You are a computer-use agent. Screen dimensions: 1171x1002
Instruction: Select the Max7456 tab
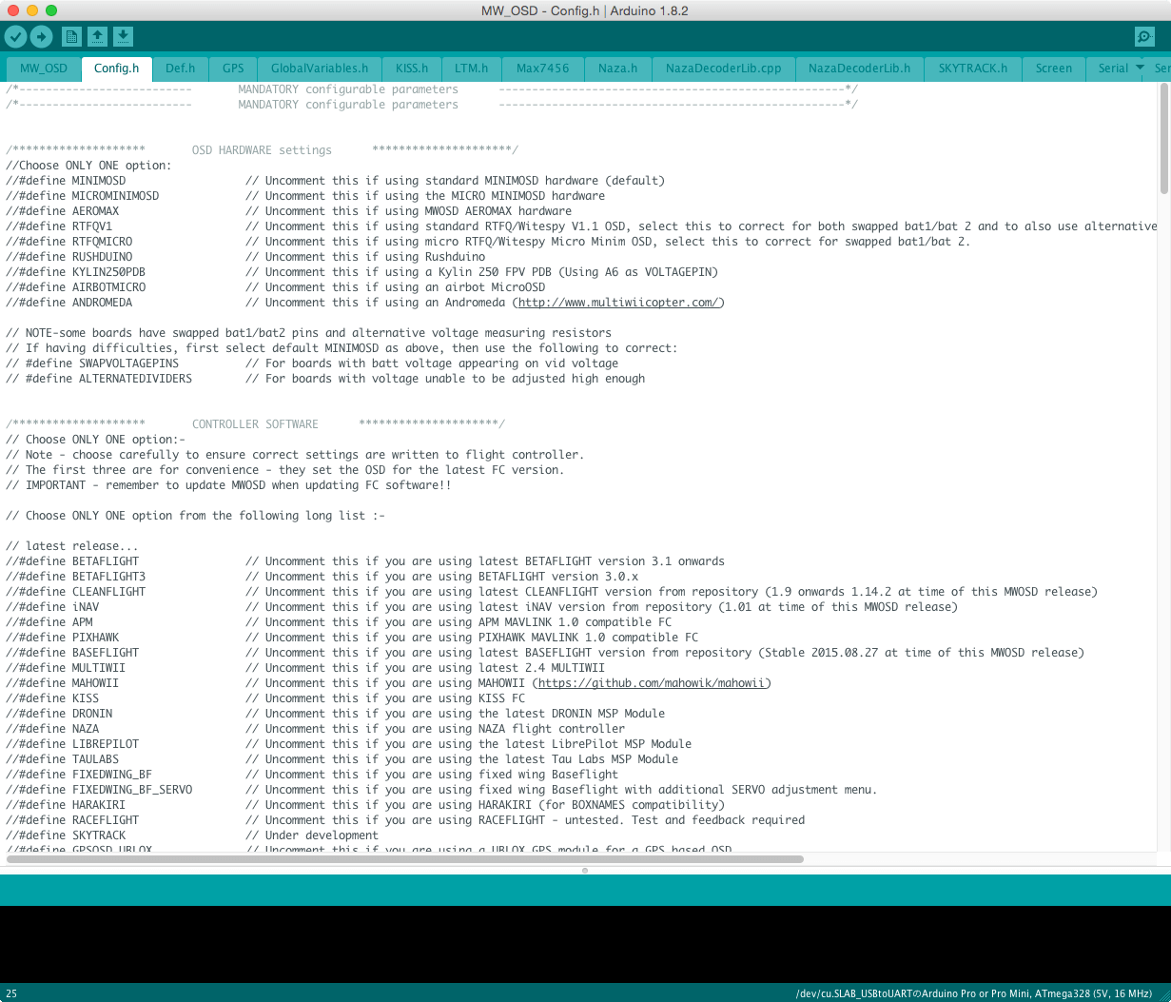pyautogui.click(x=542, y=69)
